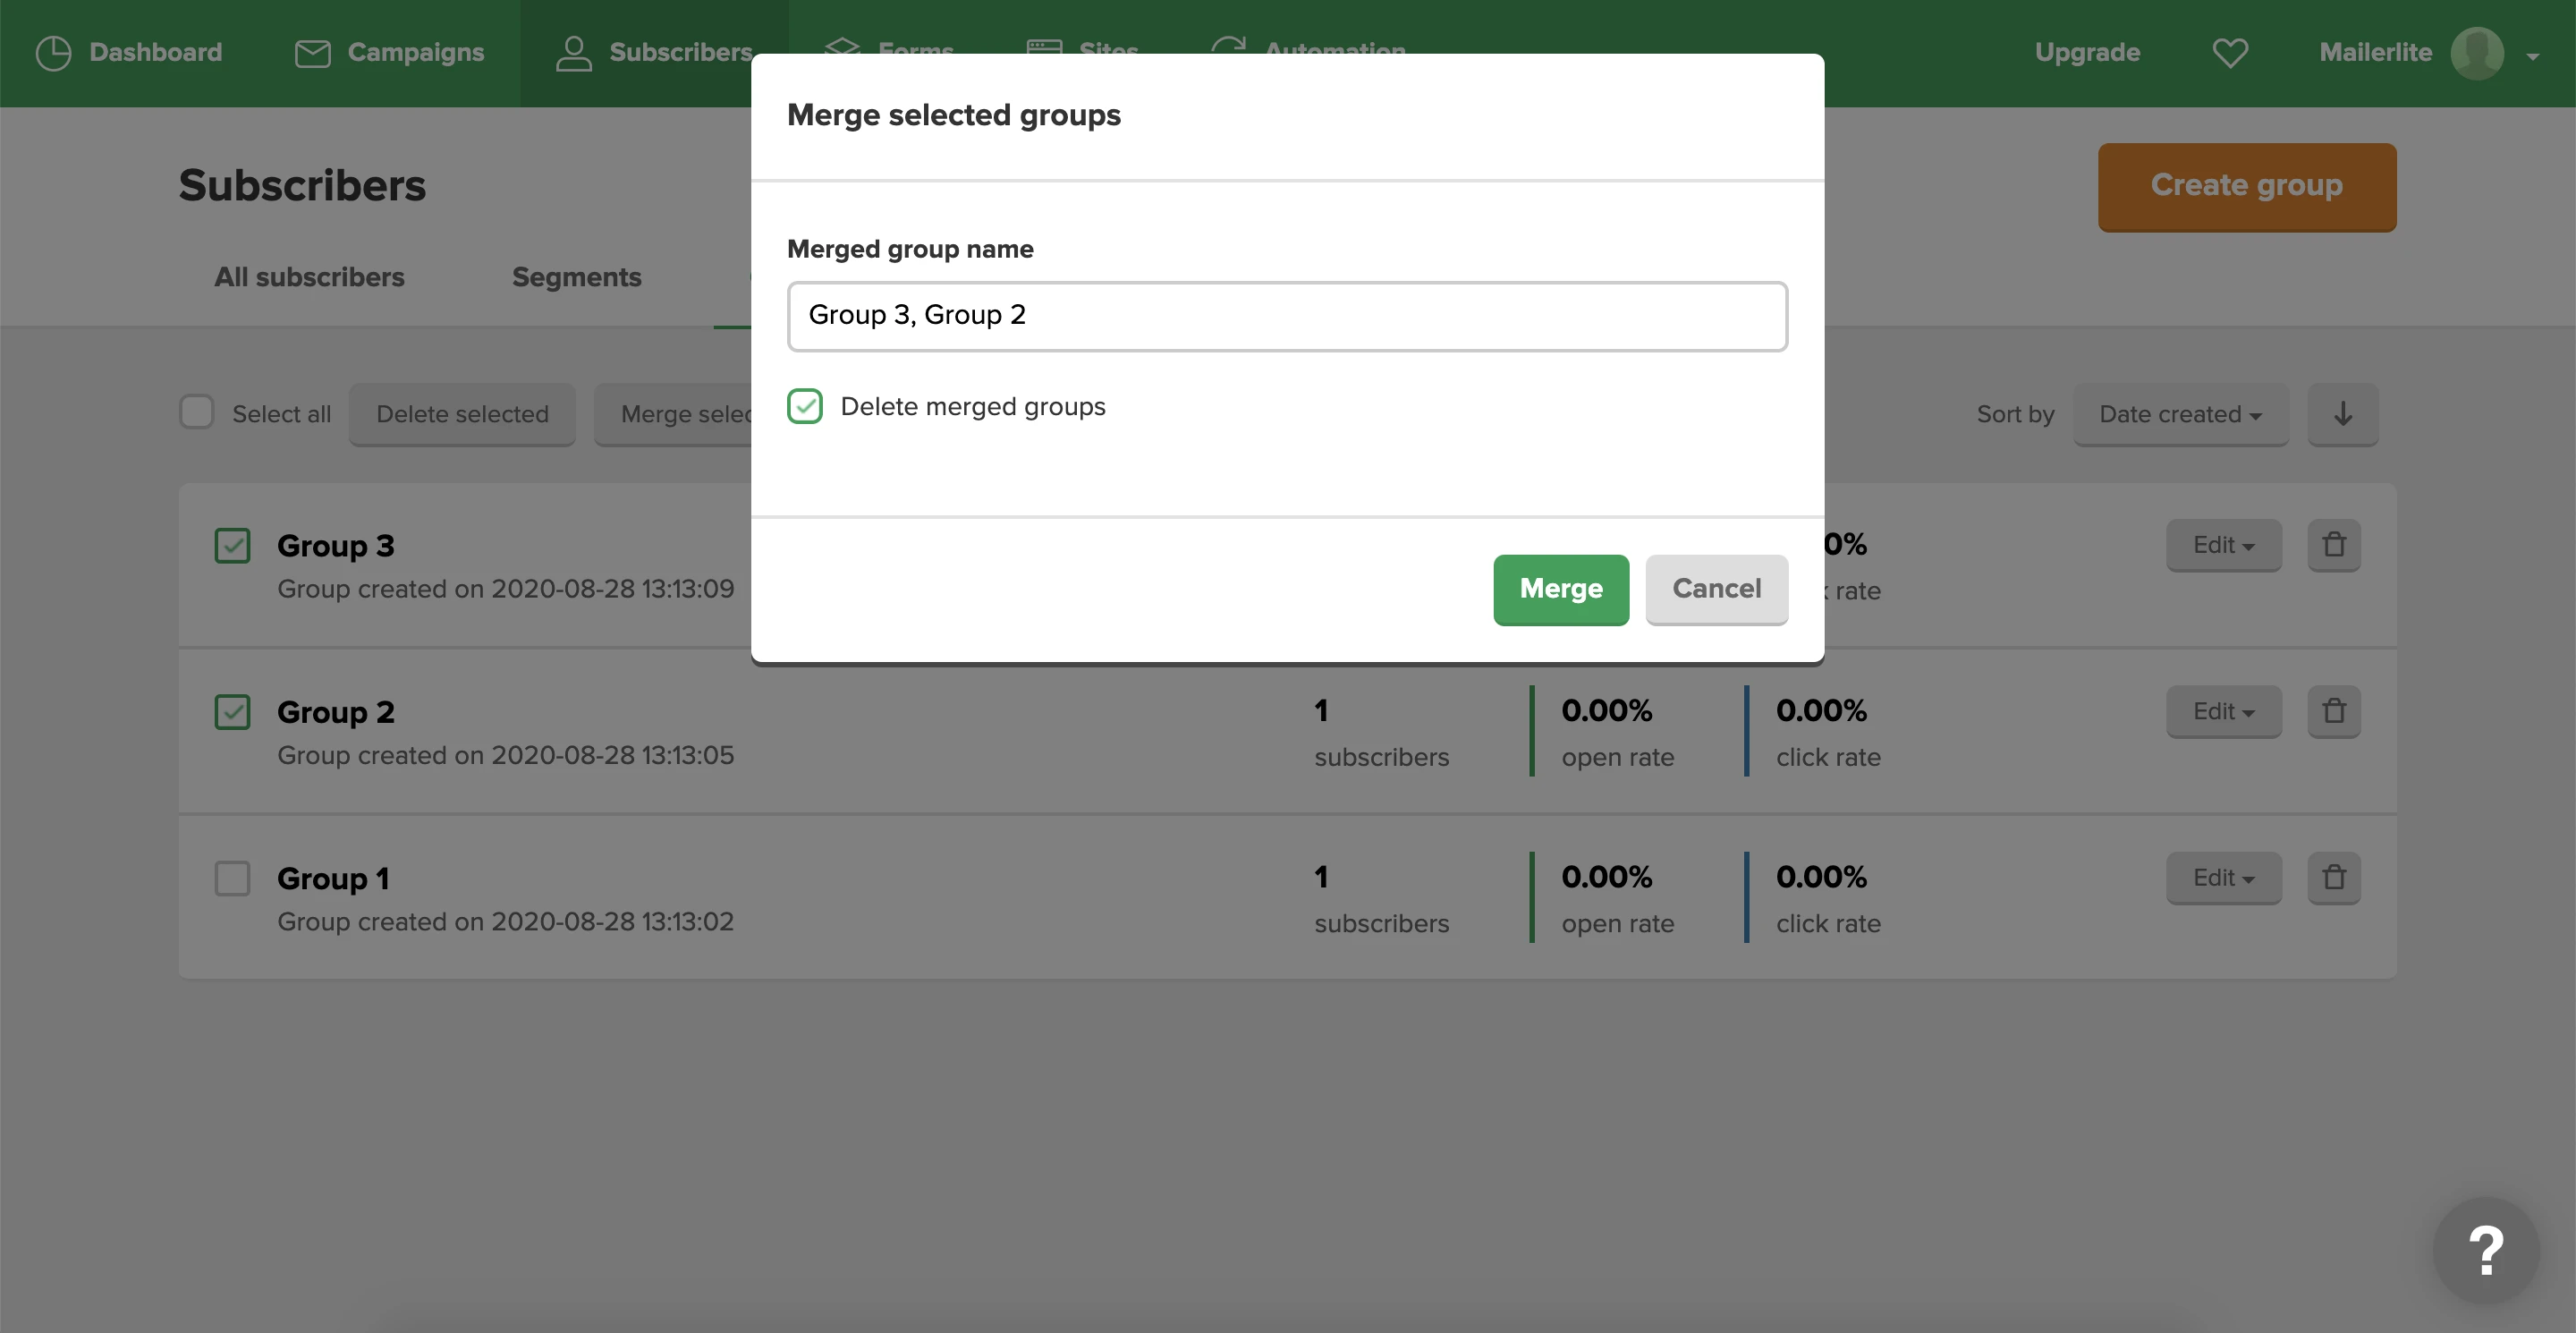Click the Subscribers person icon
The height and width of the screenshot is (1333, 2576).
pyautogui.click(x=573, y=53)
